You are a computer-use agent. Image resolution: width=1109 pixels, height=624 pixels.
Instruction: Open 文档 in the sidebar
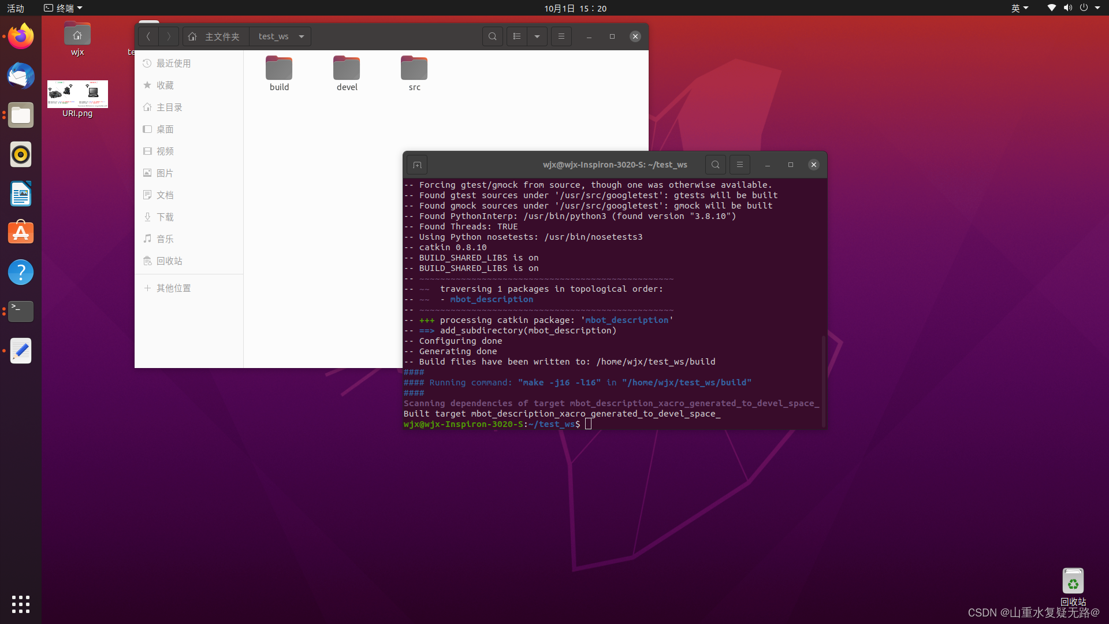189,195
